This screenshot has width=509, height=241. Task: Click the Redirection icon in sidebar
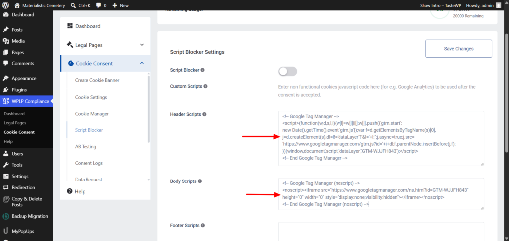click(5, 187)
